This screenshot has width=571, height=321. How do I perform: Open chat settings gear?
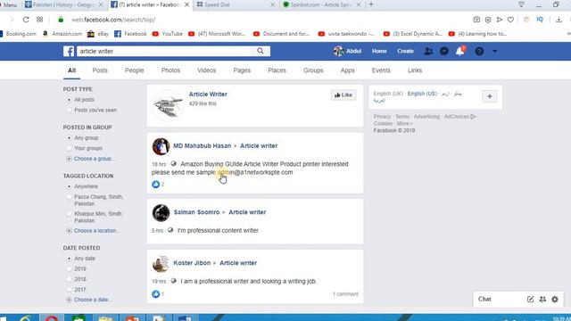click(x=555, y=300)
